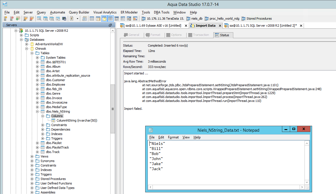Switch to the General tab in Import Data
The width and height of the screenshot is (336, 194).
point(132,35)
